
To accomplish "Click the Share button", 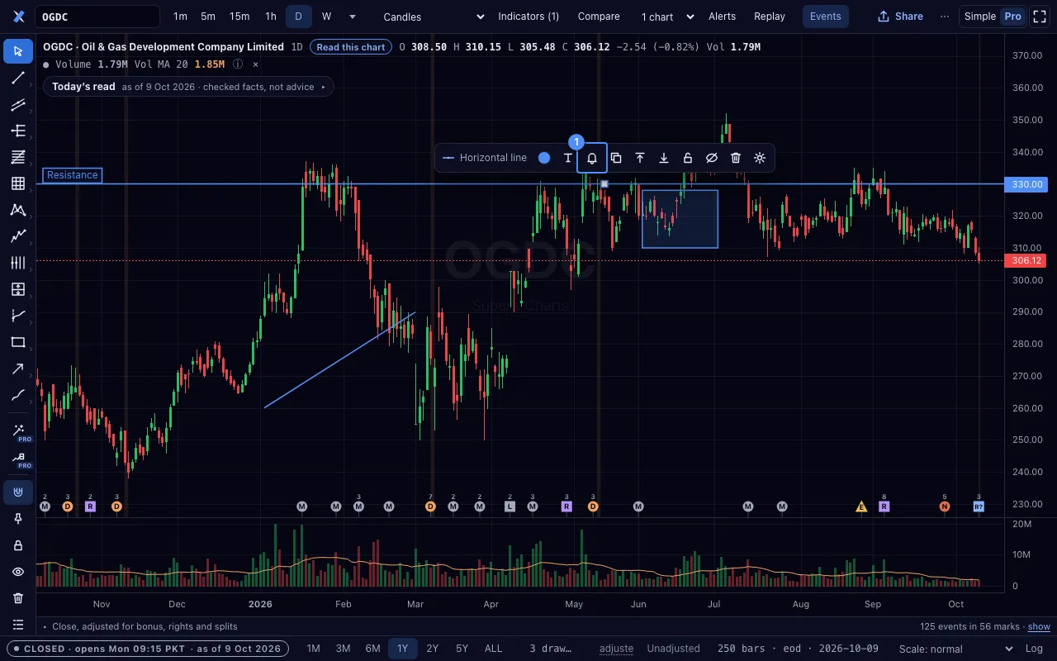I will tap(900, 17).
